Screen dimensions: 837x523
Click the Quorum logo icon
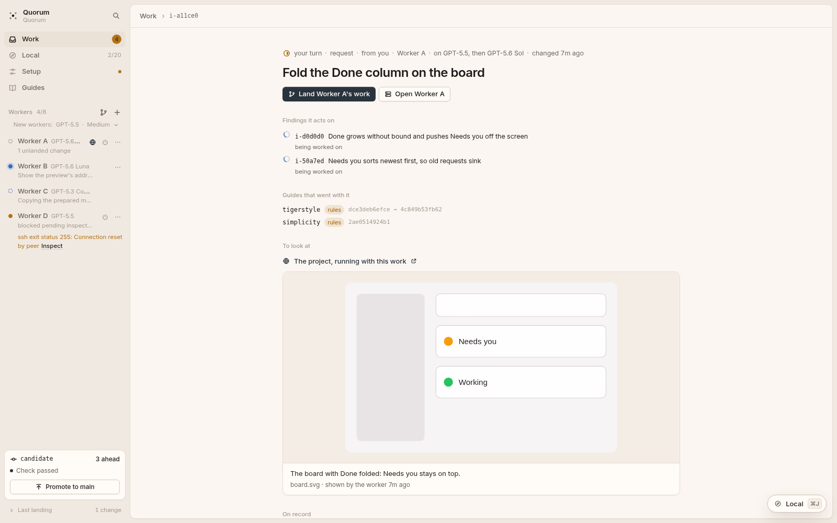coord(13,16)
